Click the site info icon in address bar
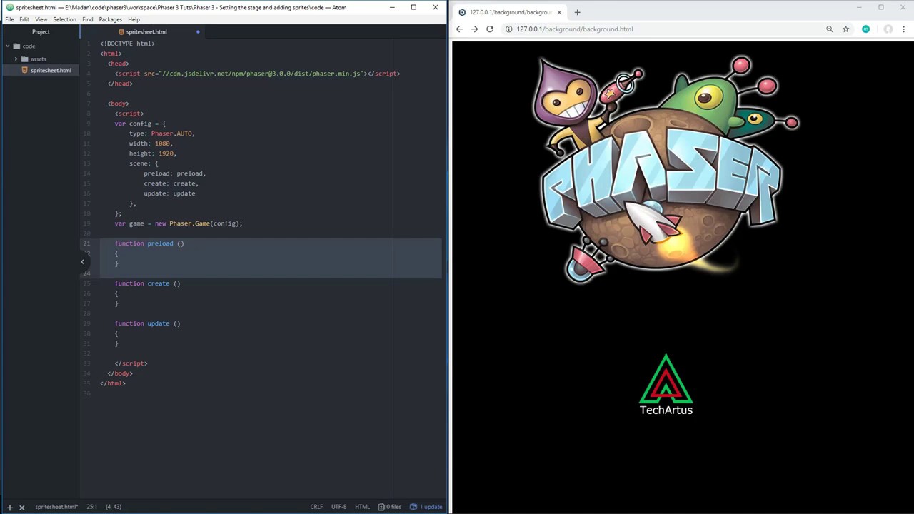The image size is (914, 514). click(x=508, y=29)
